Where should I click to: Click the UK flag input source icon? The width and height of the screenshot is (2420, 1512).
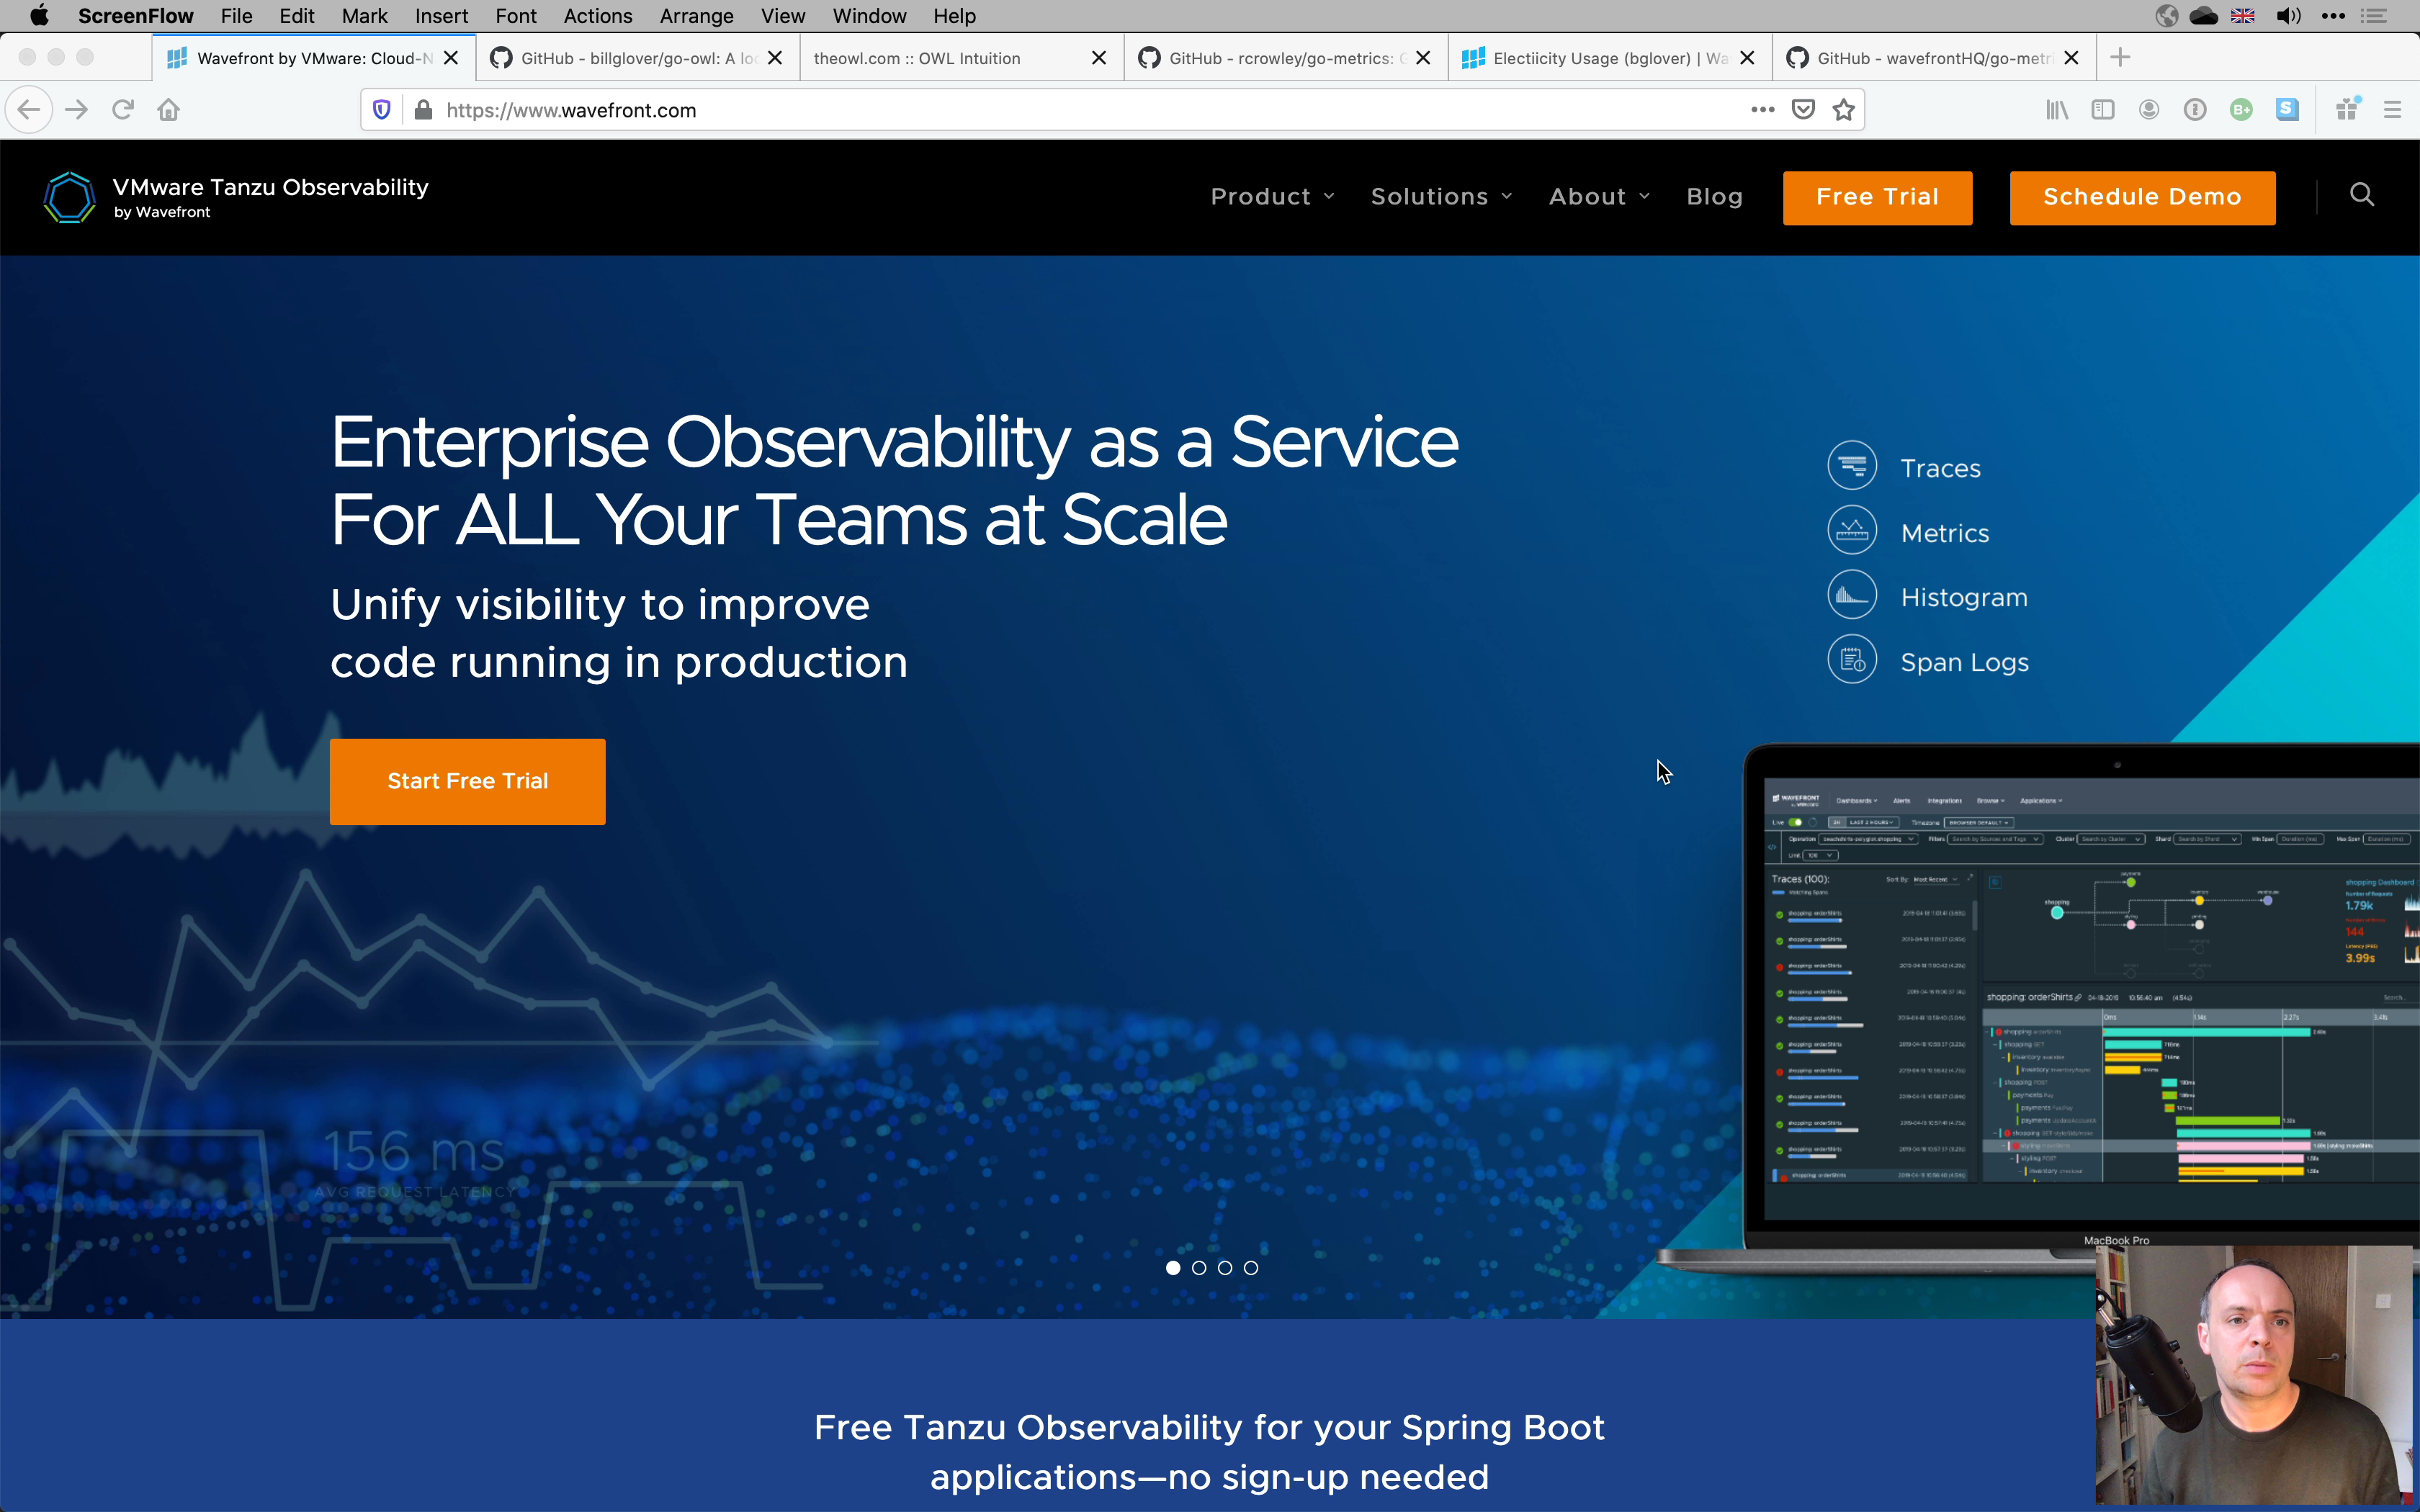[x=2243, y=16]
